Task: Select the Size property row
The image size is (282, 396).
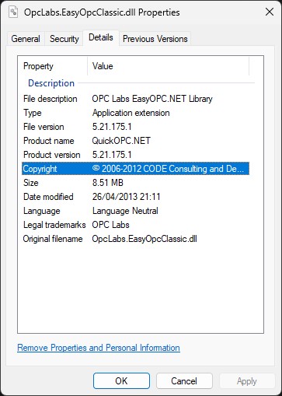Action: click(135, 183)
